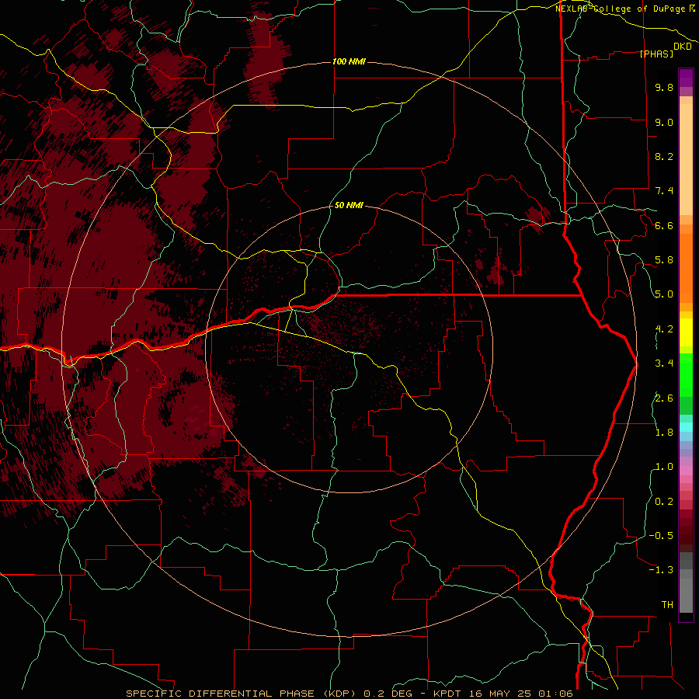Click the 2.6 scale value
The width and height of the screenshot is (699, 699).
[664, 398]
